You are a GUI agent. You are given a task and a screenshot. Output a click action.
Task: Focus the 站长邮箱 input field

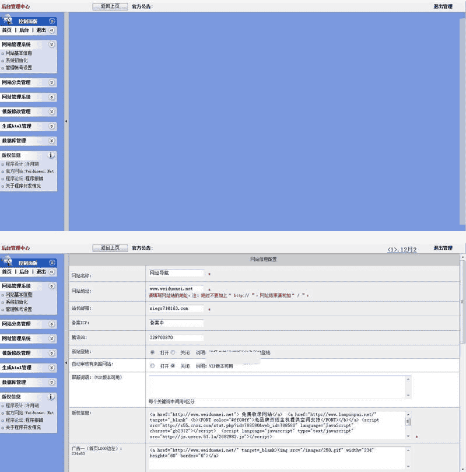pos(176,309)
